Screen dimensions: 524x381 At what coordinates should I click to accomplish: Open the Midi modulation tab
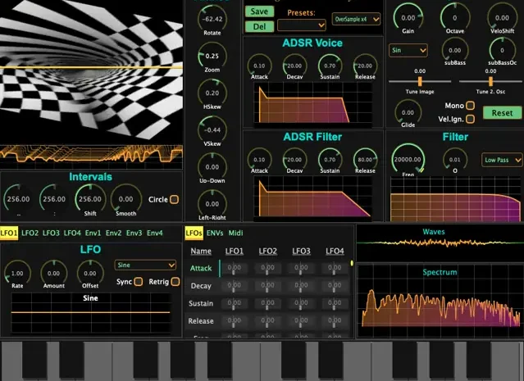(235, 233)
